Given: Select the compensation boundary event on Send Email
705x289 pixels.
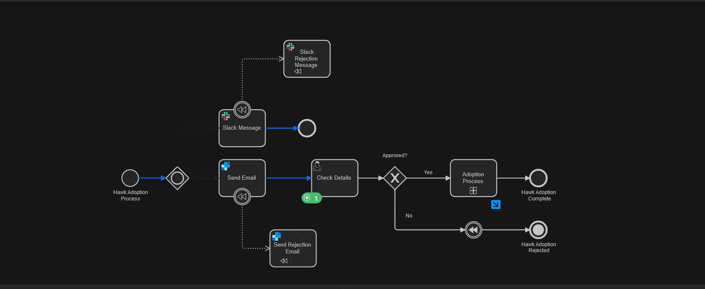Looking at the screenshot, I should click(242, 197).
